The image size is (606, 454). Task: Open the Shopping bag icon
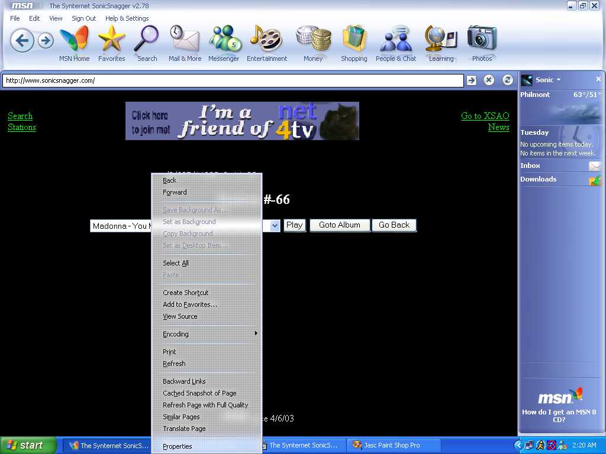pos(354,40)
